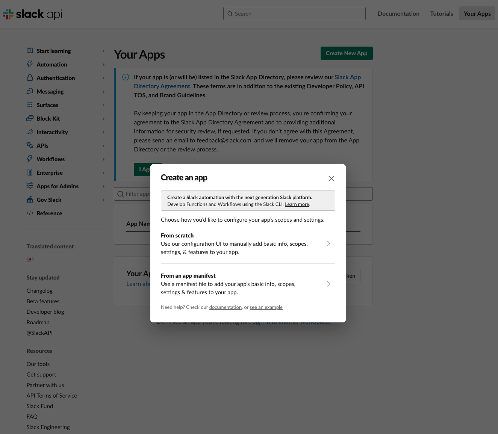The width and height of the screenshot is (498, 434).
Task: Click the magnifier icon in Filter apps field
Action: coord(121,194)
